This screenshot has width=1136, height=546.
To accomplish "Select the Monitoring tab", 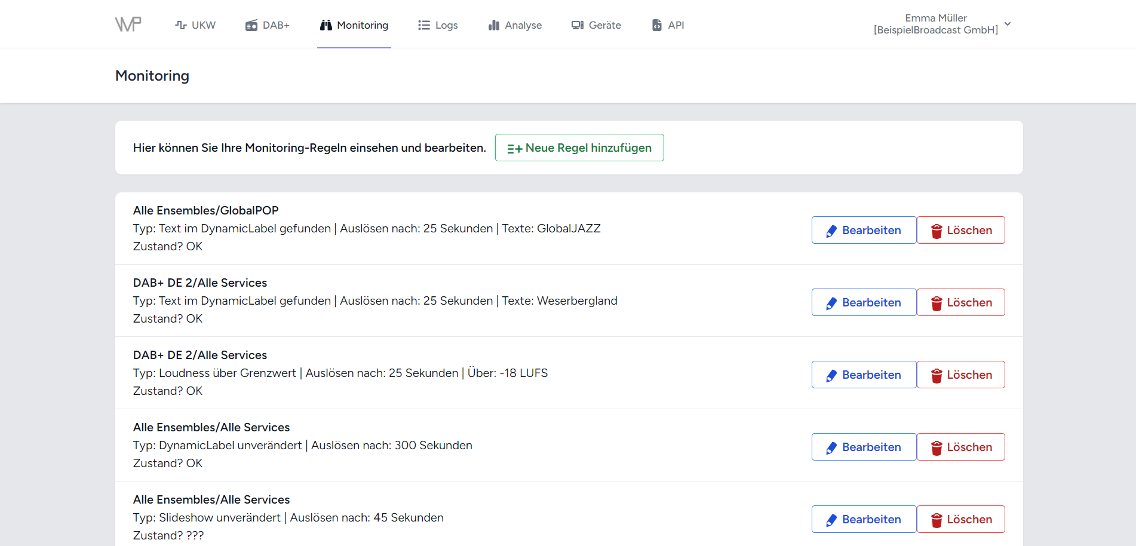I will click(354, 25).
